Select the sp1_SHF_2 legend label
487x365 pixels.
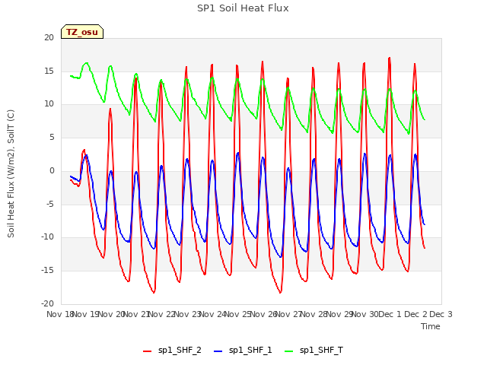(x=180, y=351)
